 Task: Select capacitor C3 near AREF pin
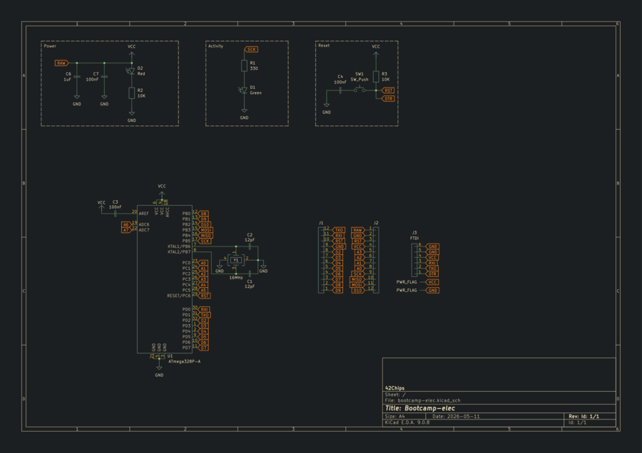tap(116, 214)
